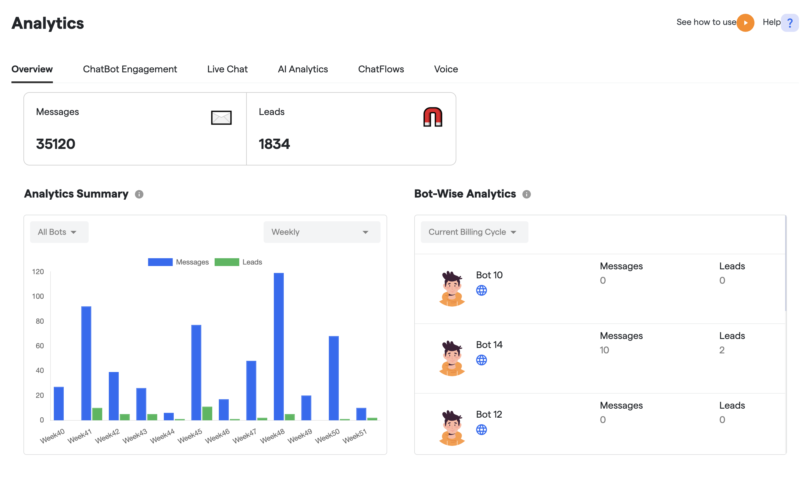
Task: Click the Leads magnet icon
Action: tap(432, 117)
